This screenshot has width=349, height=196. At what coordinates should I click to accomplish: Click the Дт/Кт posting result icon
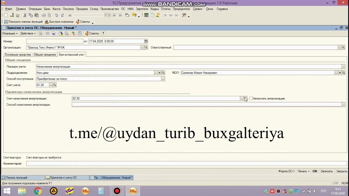(x=74, y=33)
